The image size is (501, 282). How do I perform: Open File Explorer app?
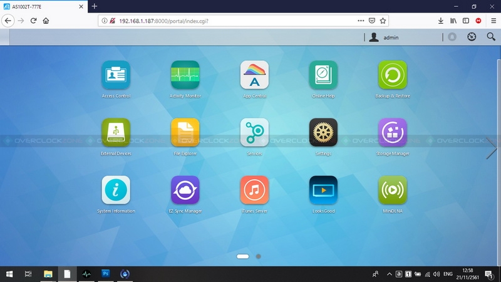click(185, 132)
